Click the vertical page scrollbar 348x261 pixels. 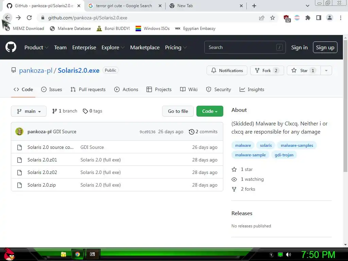click(345, 106)
